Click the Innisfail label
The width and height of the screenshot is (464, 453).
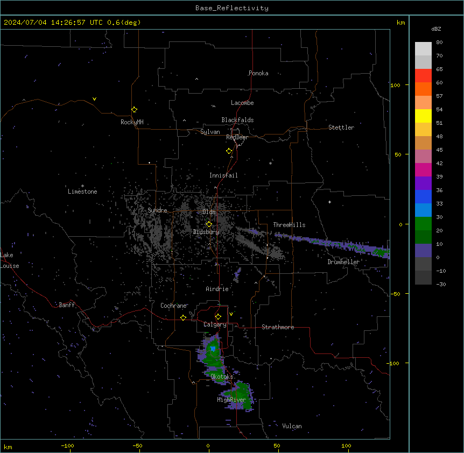click(x=223, y=175)
